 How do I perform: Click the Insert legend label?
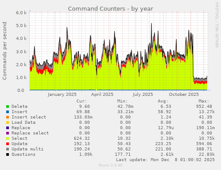click(x=20, y=112)
